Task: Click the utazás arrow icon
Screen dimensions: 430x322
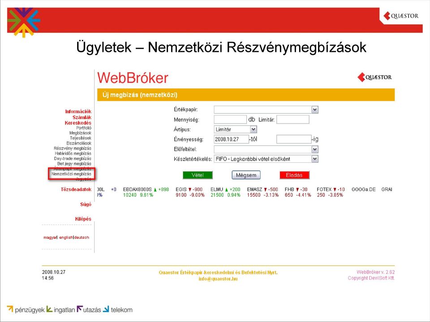Action: click(x=80, y=309)
